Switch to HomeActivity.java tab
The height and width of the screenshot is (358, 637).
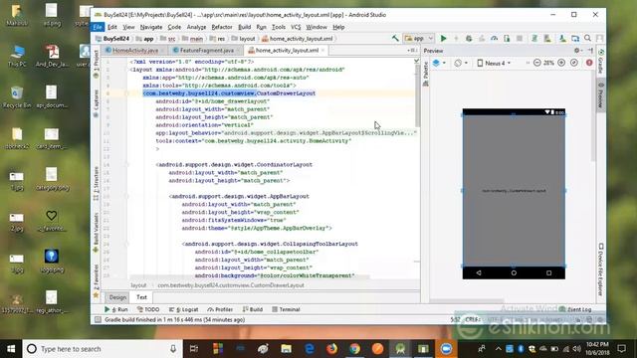pos(135,51)
